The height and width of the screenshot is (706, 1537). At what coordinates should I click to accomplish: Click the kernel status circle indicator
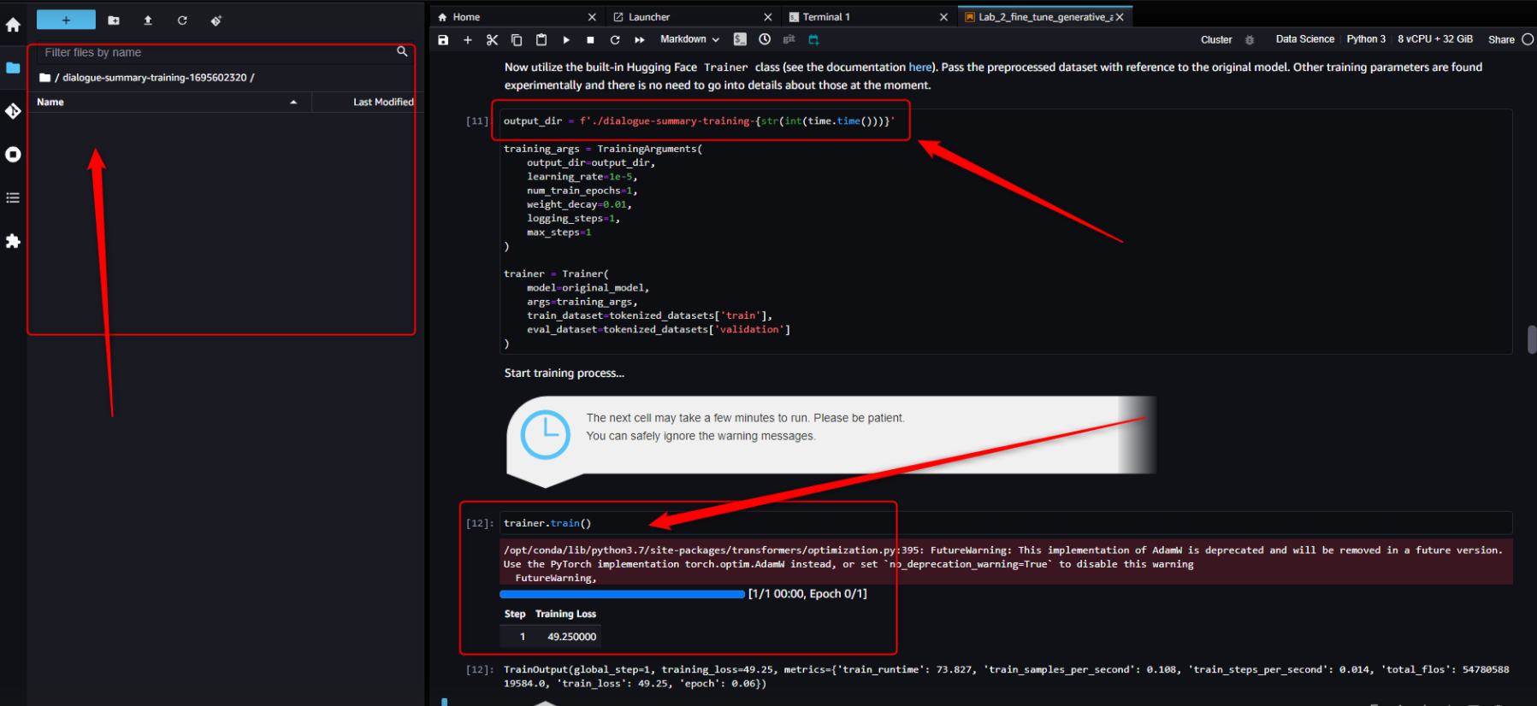(1528, 39)
